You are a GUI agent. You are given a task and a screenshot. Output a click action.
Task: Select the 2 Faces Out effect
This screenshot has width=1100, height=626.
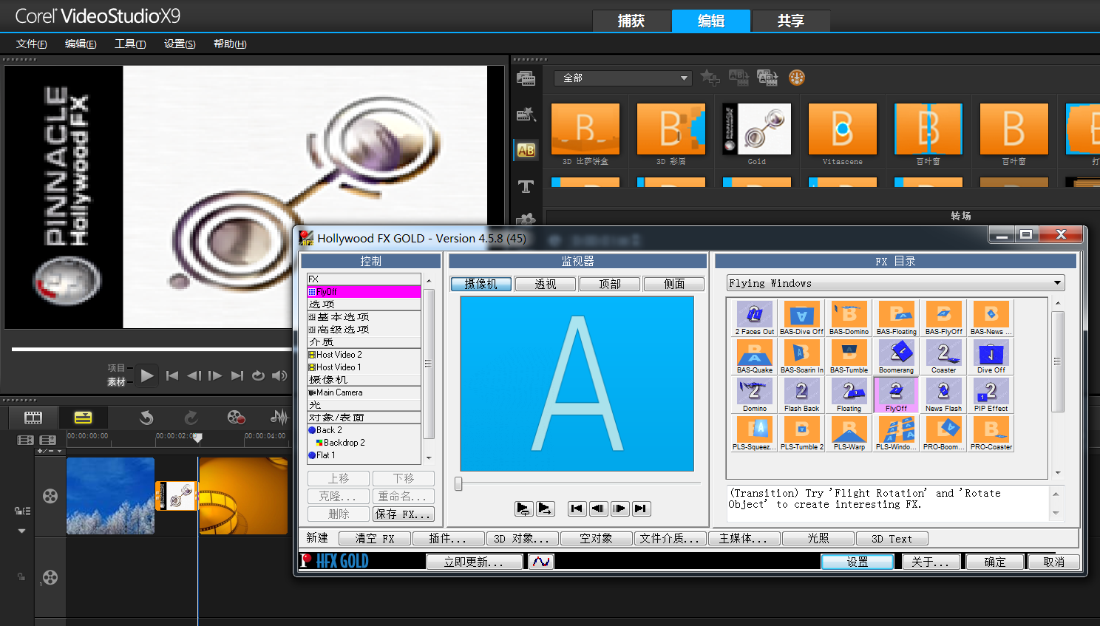coord(754,318)
